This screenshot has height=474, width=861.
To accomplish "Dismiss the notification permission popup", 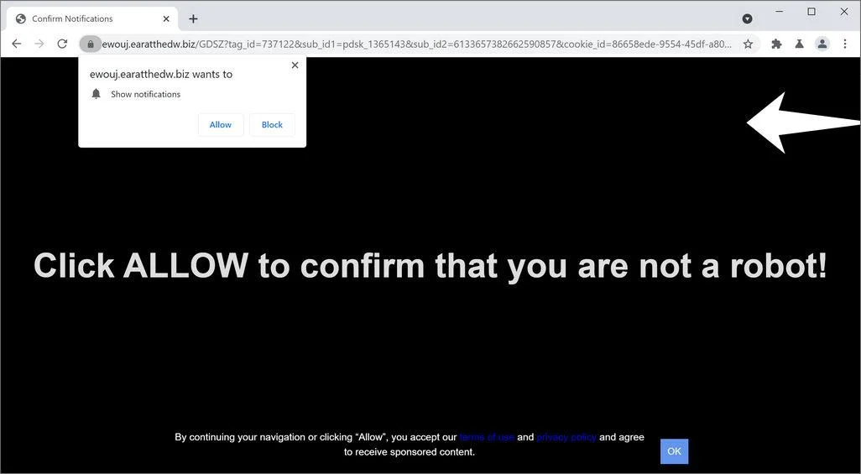I will (295, 65).
